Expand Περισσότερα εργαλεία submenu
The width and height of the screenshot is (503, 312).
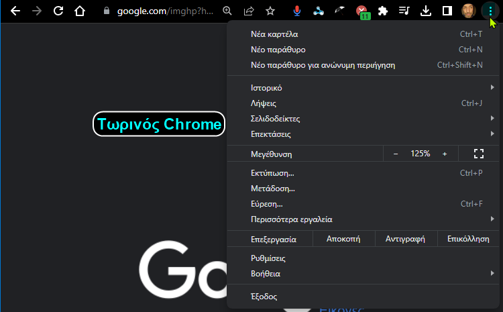point(363,219)
